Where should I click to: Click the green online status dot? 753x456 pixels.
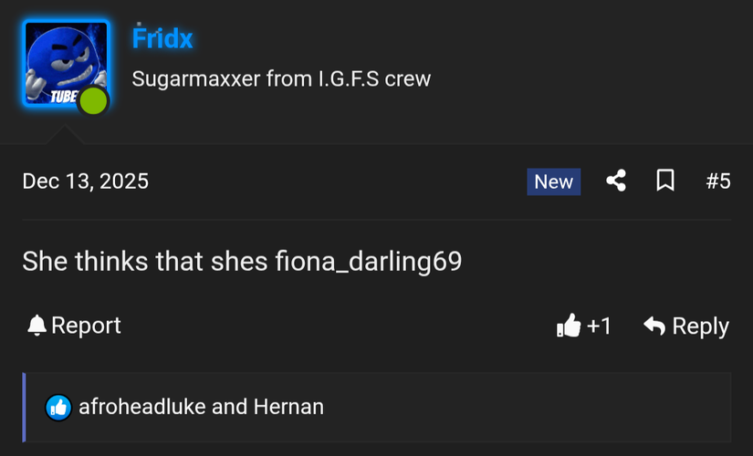tap(92, 100)
